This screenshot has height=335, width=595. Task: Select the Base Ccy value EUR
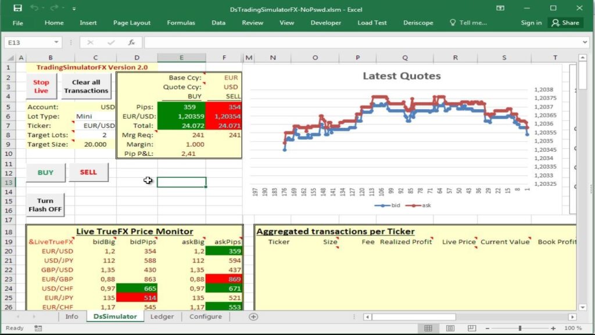tap(224, 77)
